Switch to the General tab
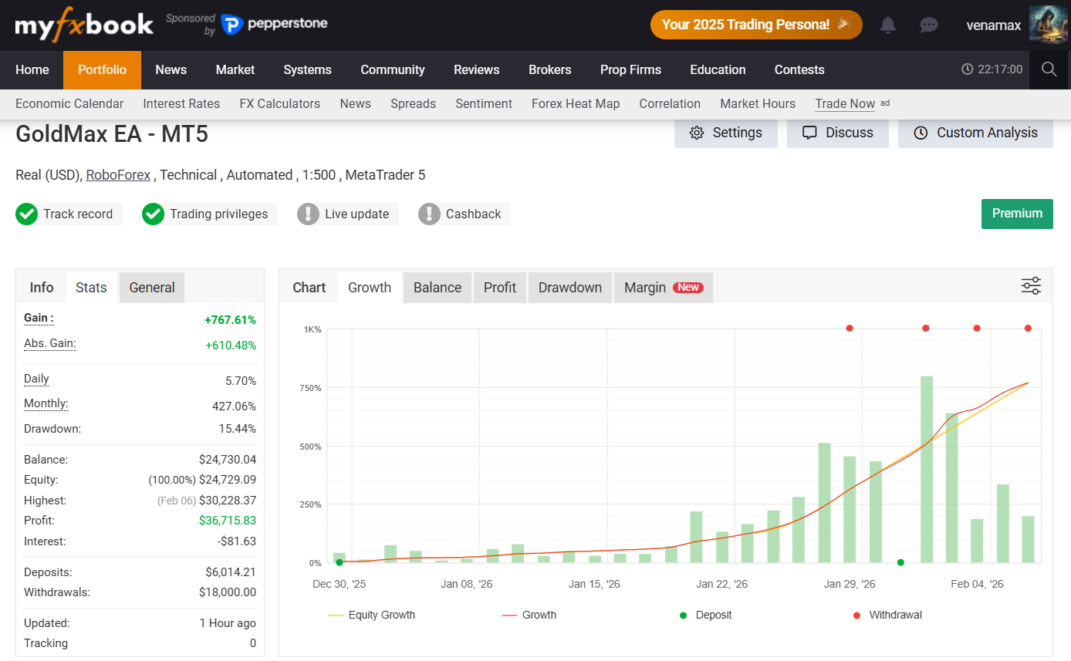The width and height of the screenshot is (1071, 661). pos(152,288)
